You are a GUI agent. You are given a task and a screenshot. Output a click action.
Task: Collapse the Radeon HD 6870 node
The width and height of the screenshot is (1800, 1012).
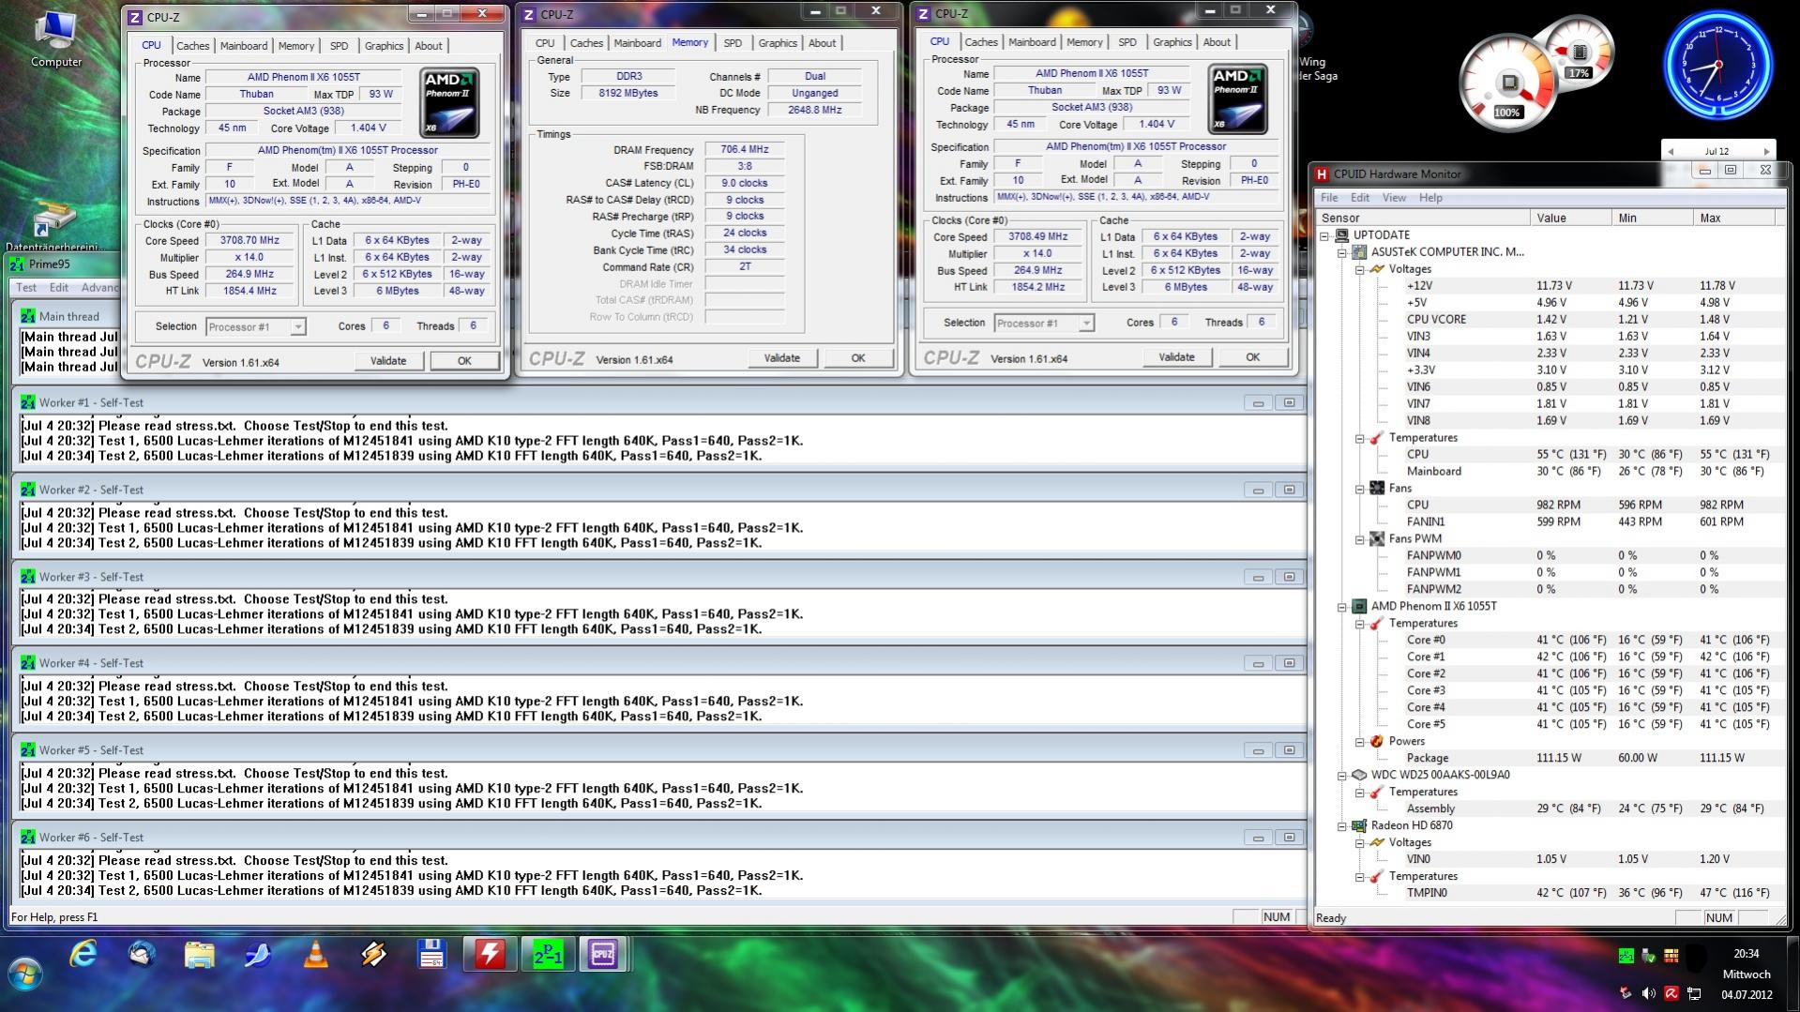[1342, 826]
